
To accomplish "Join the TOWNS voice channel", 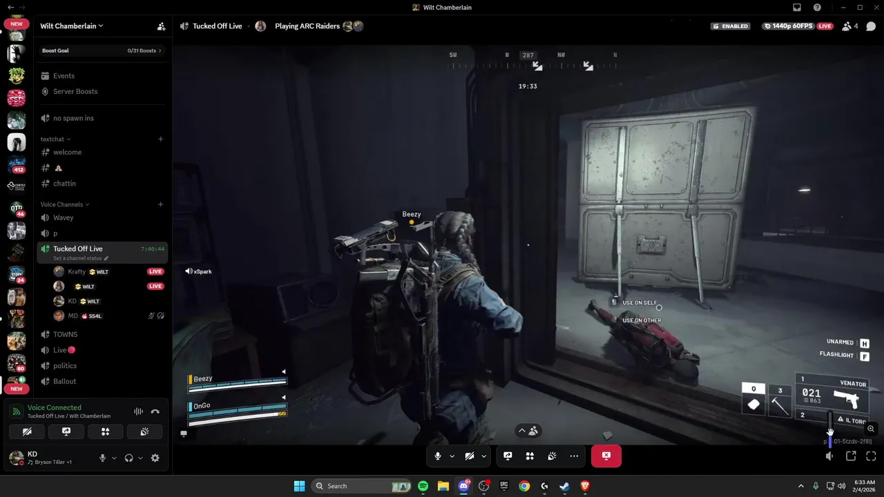I will 102,335.
